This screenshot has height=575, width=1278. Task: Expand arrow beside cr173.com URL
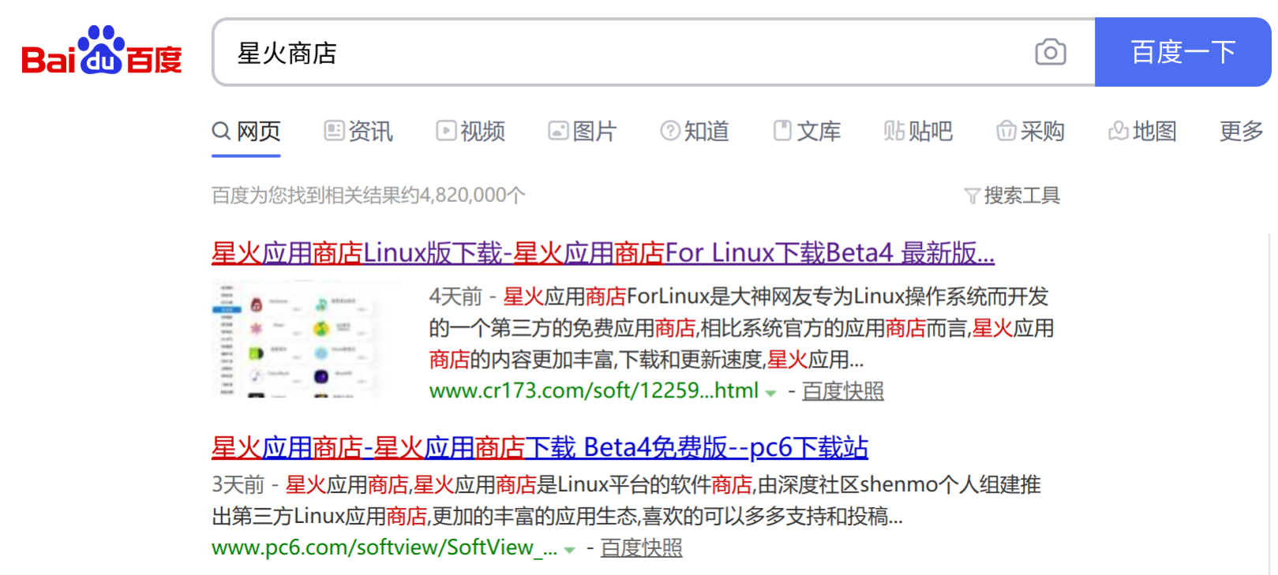click(x=770, y=392)
